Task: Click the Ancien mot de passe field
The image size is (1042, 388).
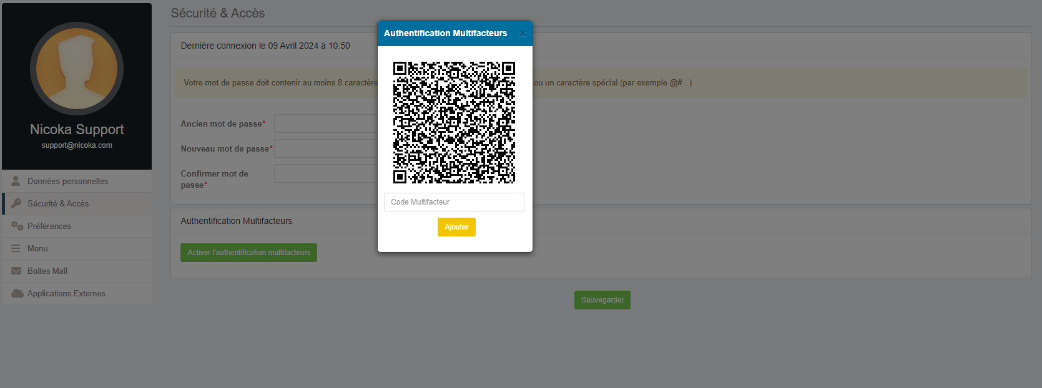Action: point(325,124)
